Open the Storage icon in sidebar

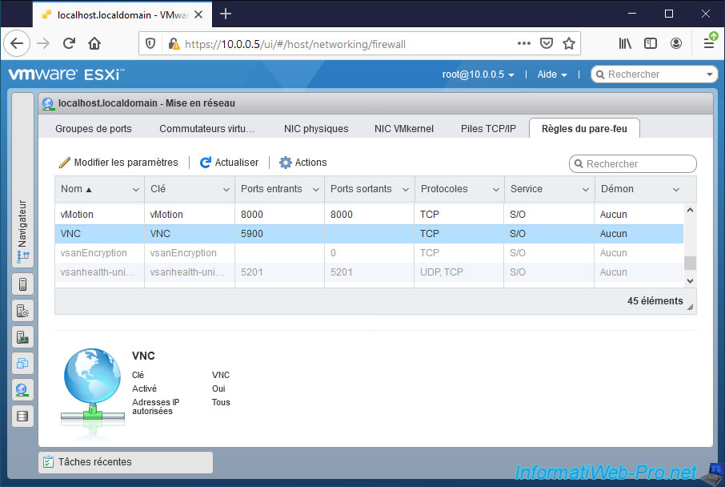tap(22, 416)
